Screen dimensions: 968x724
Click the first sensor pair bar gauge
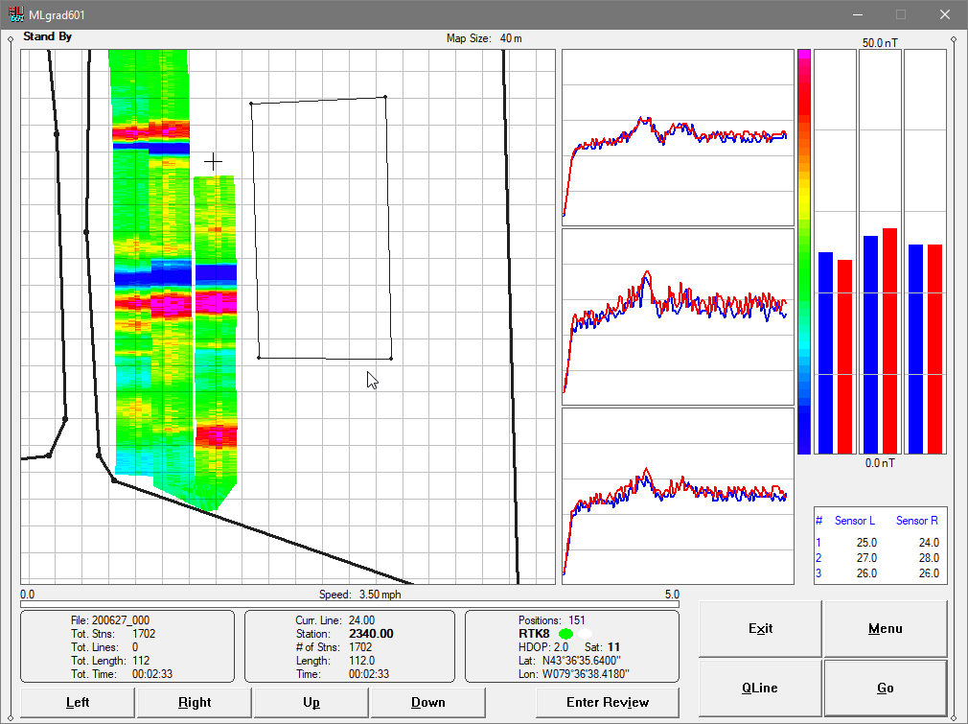click(836, 252)
